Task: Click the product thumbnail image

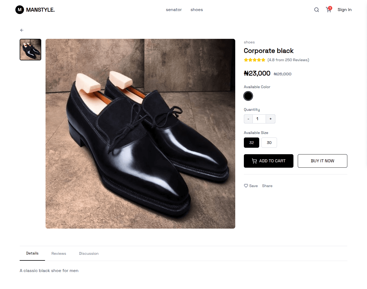Action: point(30,50)
